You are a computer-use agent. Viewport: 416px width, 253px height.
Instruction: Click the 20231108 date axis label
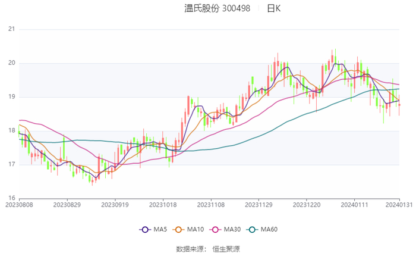(211, 205)
